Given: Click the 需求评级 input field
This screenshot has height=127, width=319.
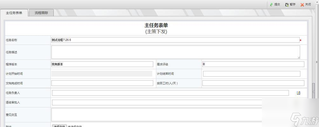Looking at the screenshot, I should [253, 64].
